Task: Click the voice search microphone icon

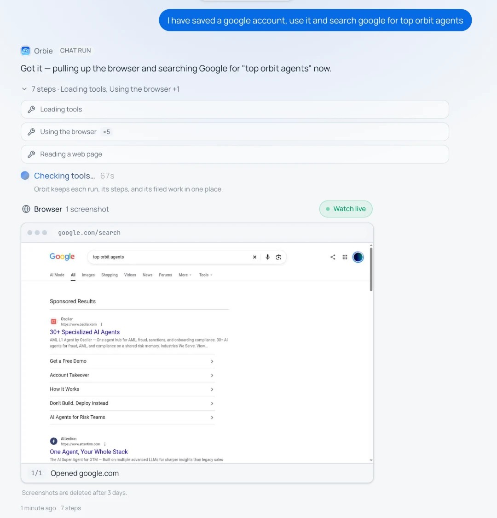Action: click(267, 257)
